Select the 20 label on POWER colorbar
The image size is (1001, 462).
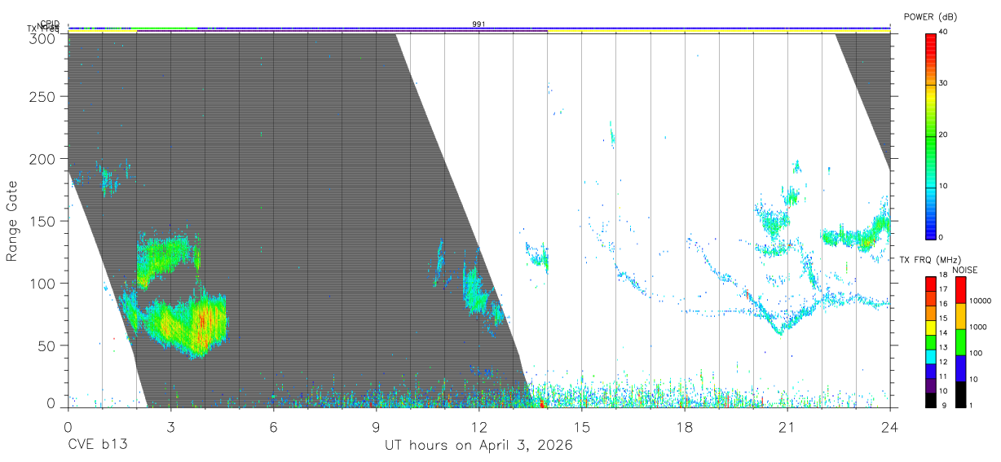point(945,135)
